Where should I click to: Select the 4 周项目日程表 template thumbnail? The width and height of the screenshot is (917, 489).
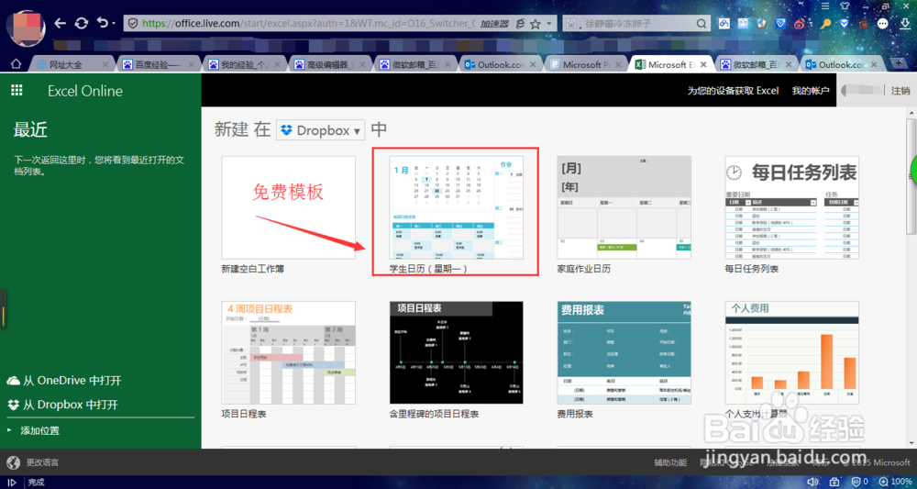288,352
